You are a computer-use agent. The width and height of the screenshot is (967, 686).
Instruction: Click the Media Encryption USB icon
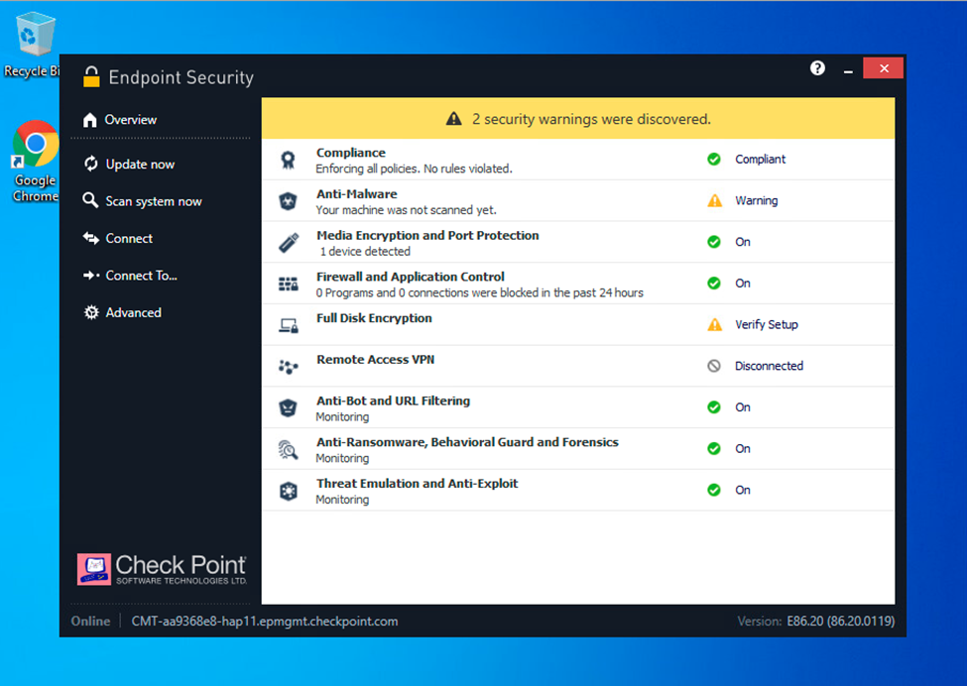[288, 242]
